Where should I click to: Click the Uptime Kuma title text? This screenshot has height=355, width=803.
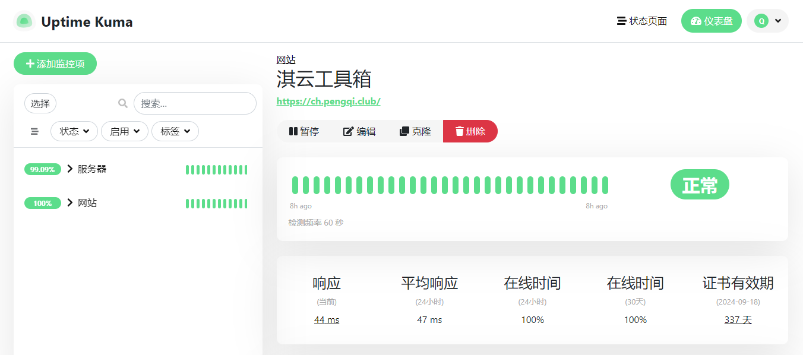[x=87, y=22]
